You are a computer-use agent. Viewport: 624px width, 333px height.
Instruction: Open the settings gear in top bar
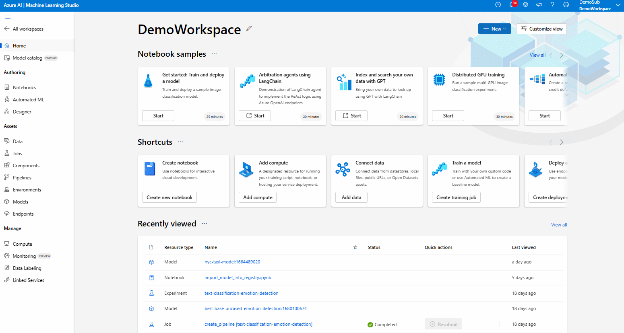click(x=525, y=5)
